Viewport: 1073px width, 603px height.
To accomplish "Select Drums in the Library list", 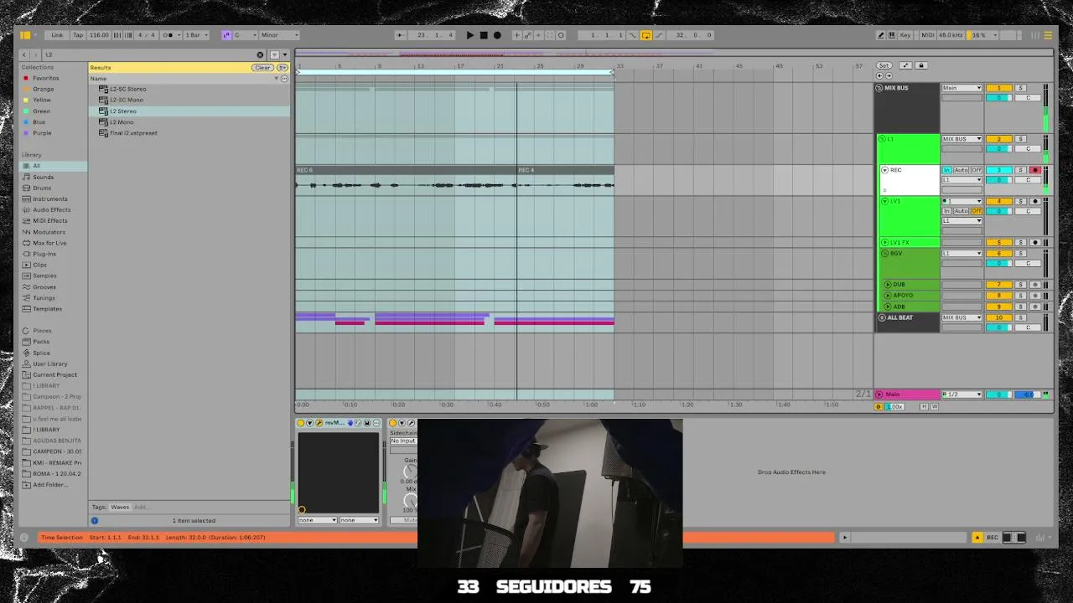I will [x=42, y=188].
